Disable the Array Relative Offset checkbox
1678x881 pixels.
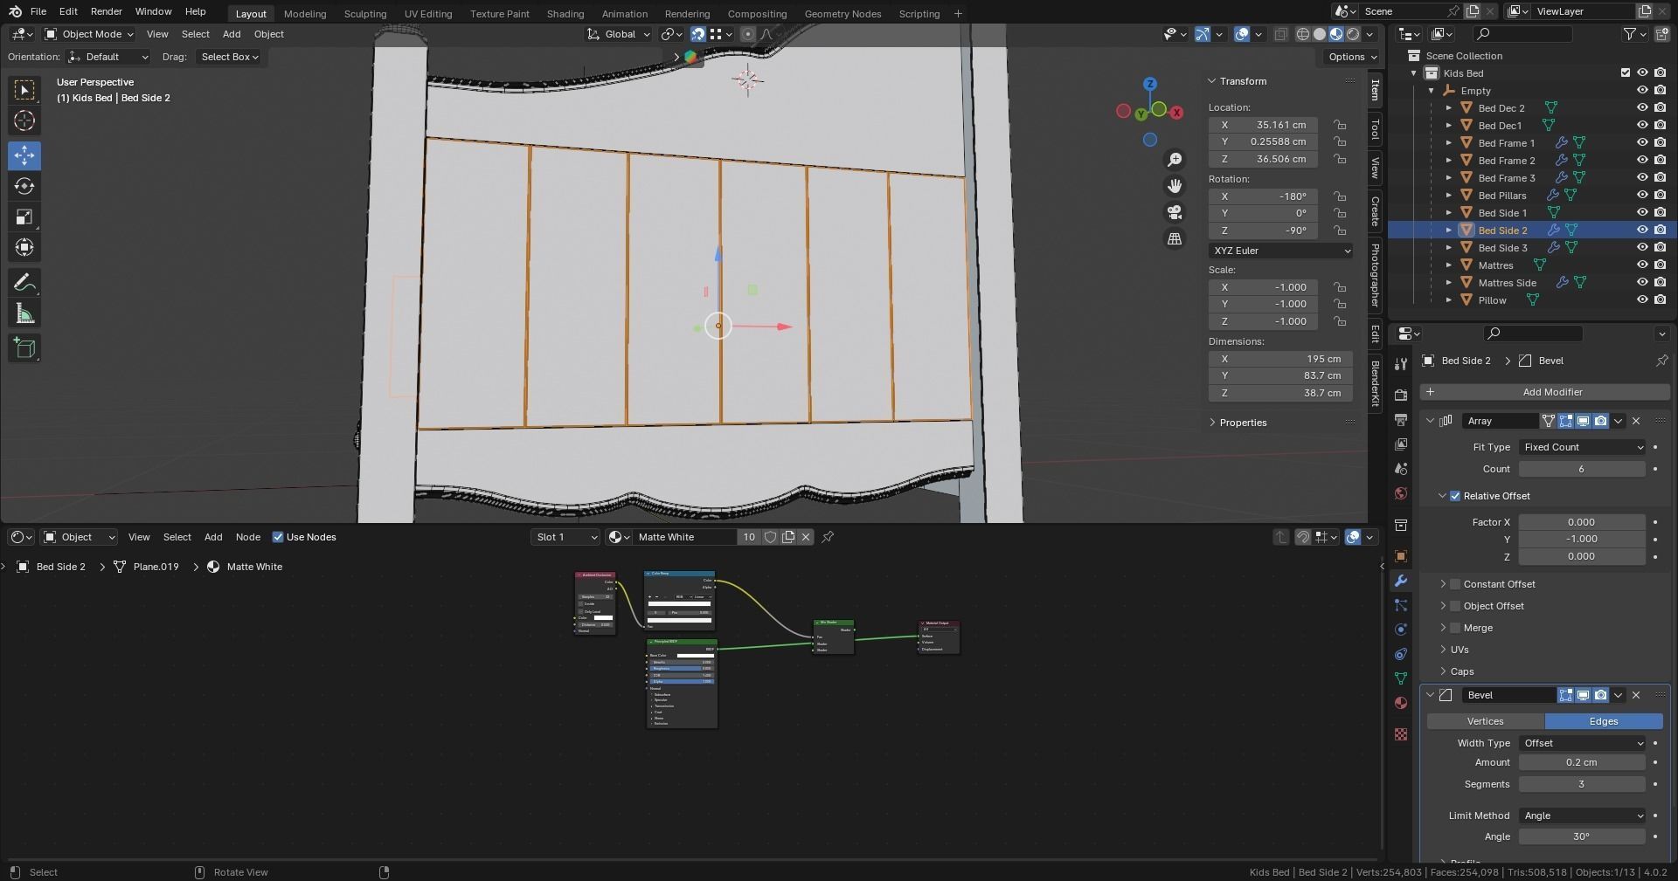click(1455, 496)
